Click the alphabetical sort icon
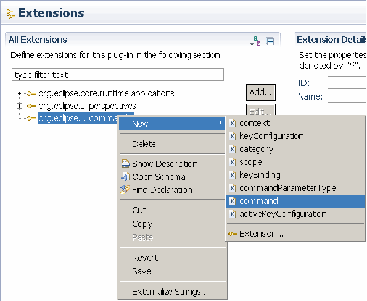 (x=255, y=41)
